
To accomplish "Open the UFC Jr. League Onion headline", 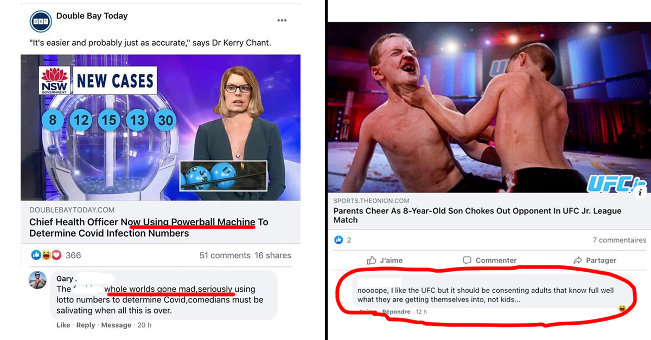I will [x=477, y=215].
